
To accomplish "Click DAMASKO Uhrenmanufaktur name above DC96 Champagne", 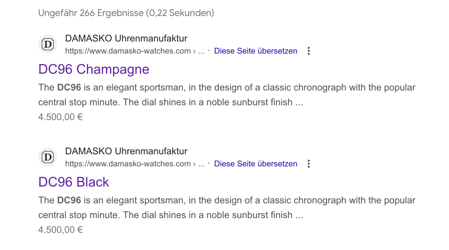I will [126, 39].
